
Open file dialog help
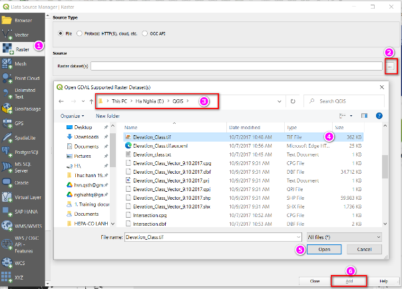(379, 116)
